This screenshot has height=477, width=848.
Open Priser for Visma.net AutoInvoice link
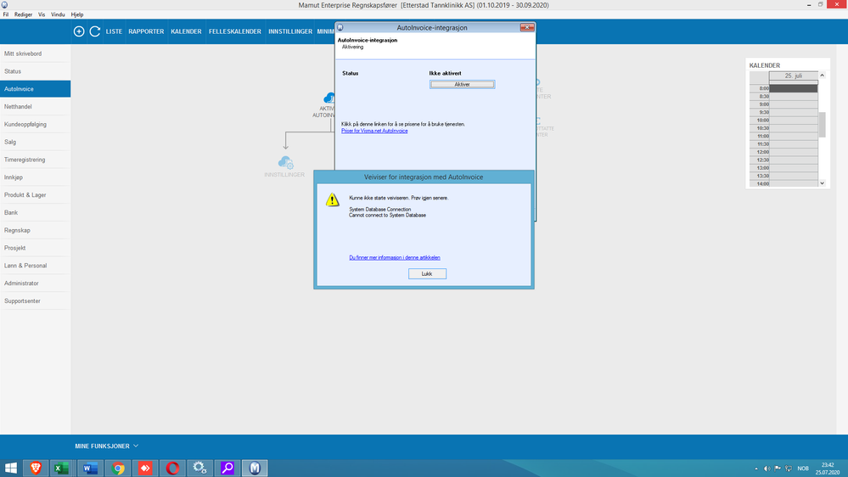tap(374, 131)
